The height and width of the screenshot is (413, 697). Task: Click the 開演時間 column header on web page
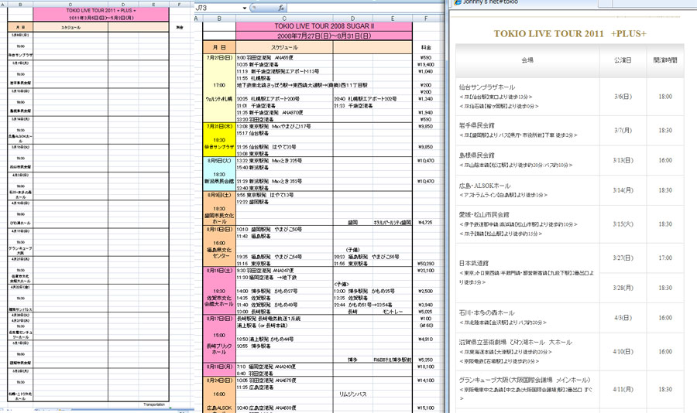665,60
